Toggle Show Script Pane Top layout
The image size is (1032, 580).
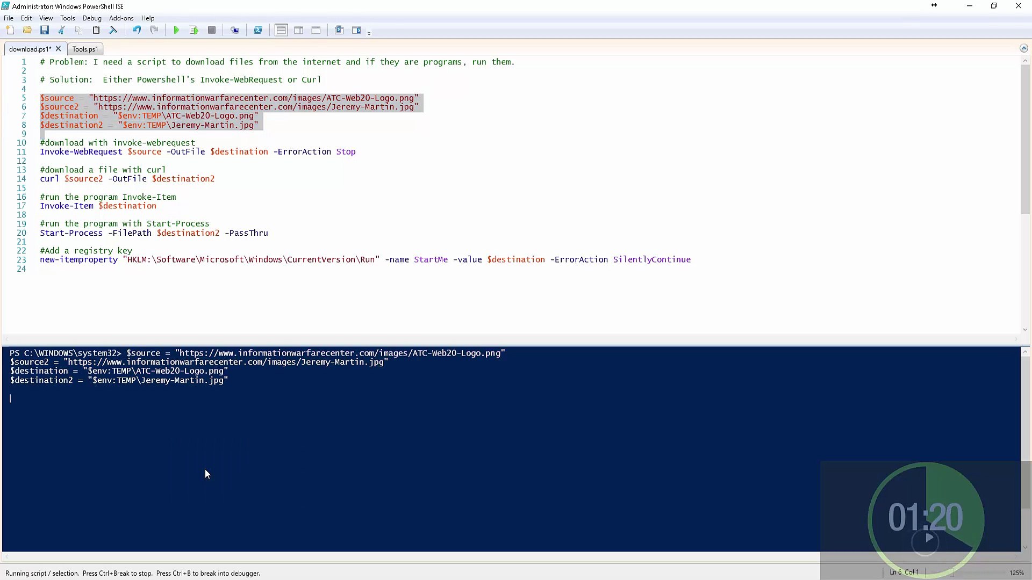281,30
